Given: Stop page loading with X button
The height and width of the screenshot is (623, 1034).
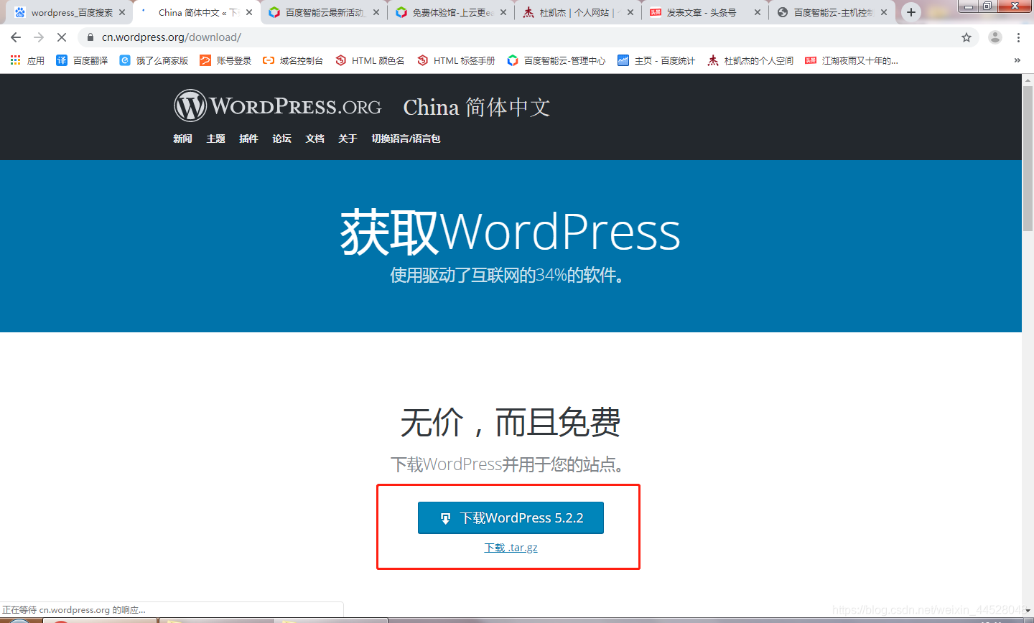Looking at the screenshot, I should point(62,37).
